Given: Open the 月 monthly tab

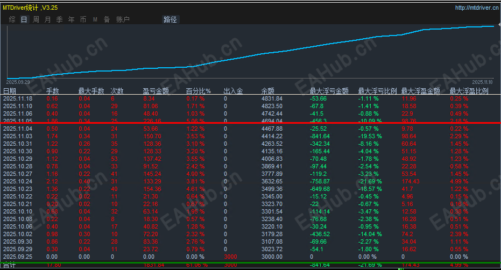Looking at the screenshot, I should (x=47, y=19).
